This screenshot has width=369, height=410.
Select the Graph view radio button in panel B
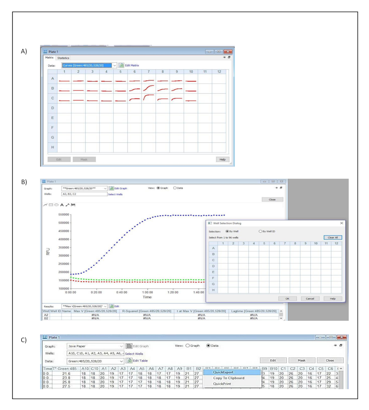coord(158,188)
